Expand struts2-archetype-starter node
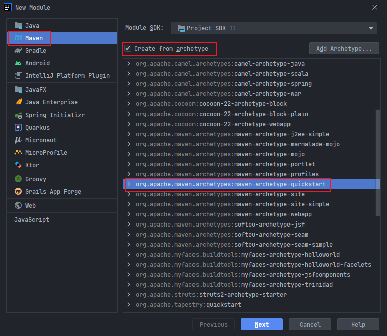This screenshot has width=387, height=336. 129,295
